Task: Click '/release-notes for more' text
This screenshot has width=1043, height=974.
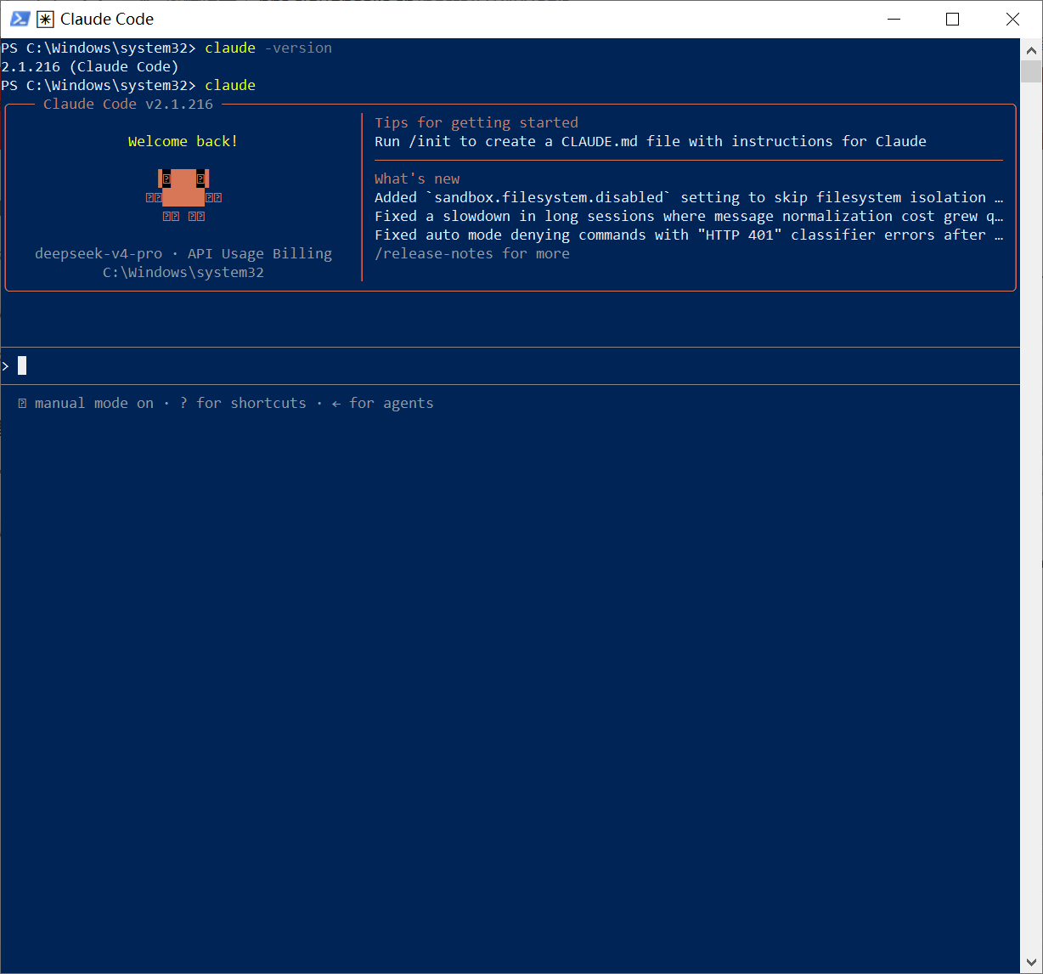Action: click(x=472, y=253)
